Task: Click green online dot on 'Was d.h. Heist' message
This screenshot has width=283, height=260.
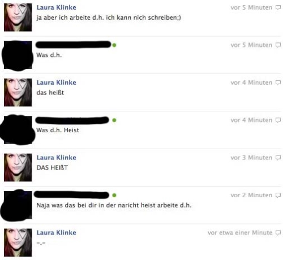Action: [x=114, y=120]
